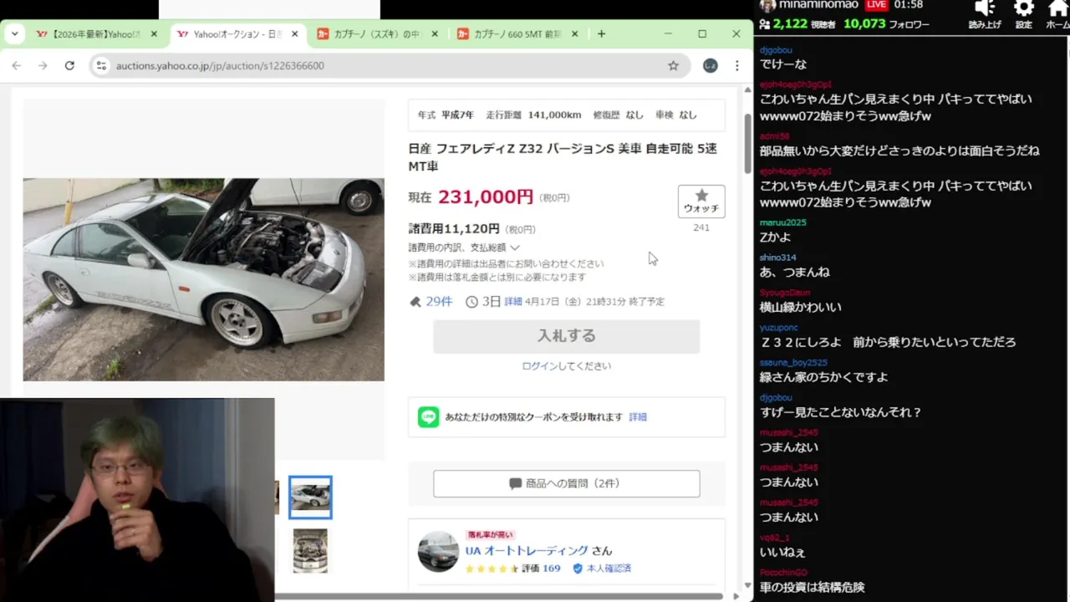Click the LIVE badge
Viewport: 1070px width, 602px height.
875,5
